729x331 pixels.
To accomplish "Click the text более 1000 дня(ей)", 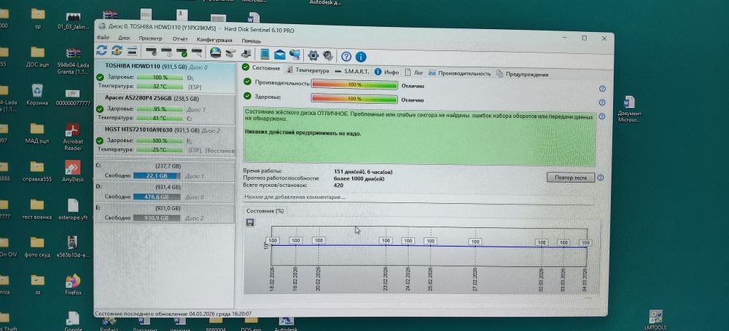I will point(359,178).
